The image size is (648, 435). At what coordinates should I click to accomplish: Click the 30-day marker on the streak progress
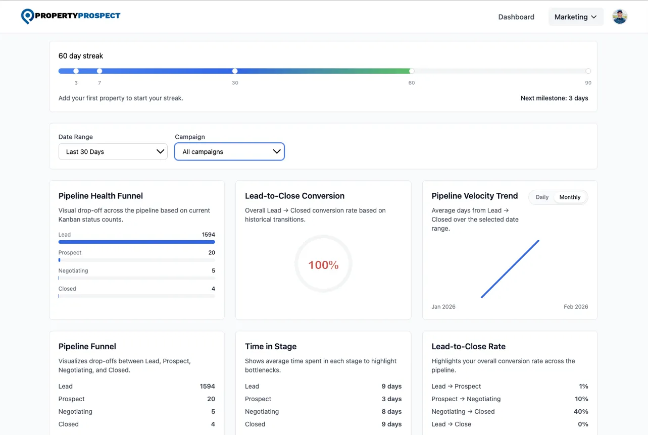pos(235,71)
